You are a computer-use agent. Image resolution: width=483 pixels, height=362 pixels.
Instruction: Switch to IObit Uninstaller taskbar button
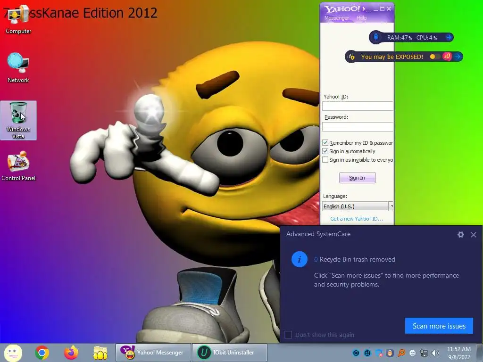click(x=230, y=353)
